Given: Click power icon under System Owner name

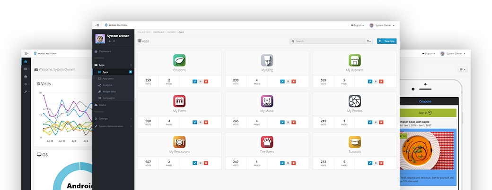Looking at the screenshot, I should pyautogui.click(x=114, y=41).
